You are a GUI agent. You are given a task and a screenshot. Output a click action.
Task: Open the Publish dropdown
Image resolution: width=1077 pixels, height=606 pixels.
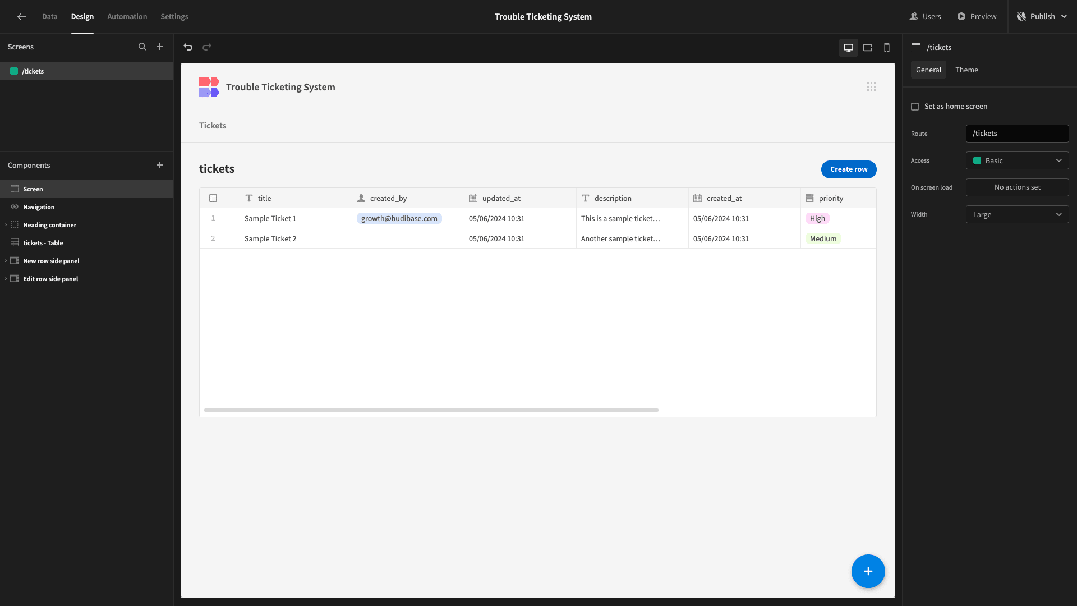tap(1042, 17)
